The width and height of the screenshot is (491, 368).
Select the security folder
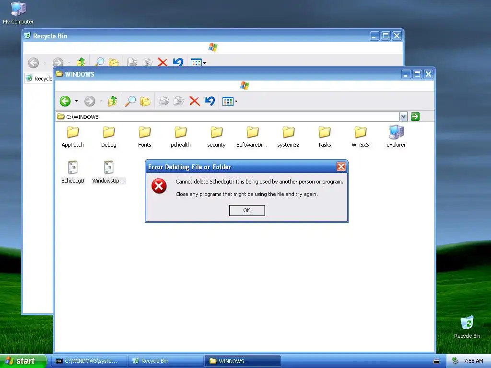click(216, 137)
